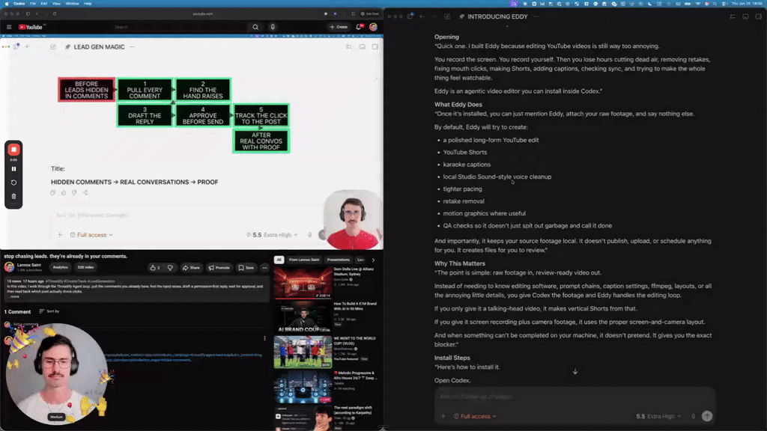The height and width of the screenshot is (431, 767).
Task: Delete the recording with the trash icon
Action: click(13, 197)
